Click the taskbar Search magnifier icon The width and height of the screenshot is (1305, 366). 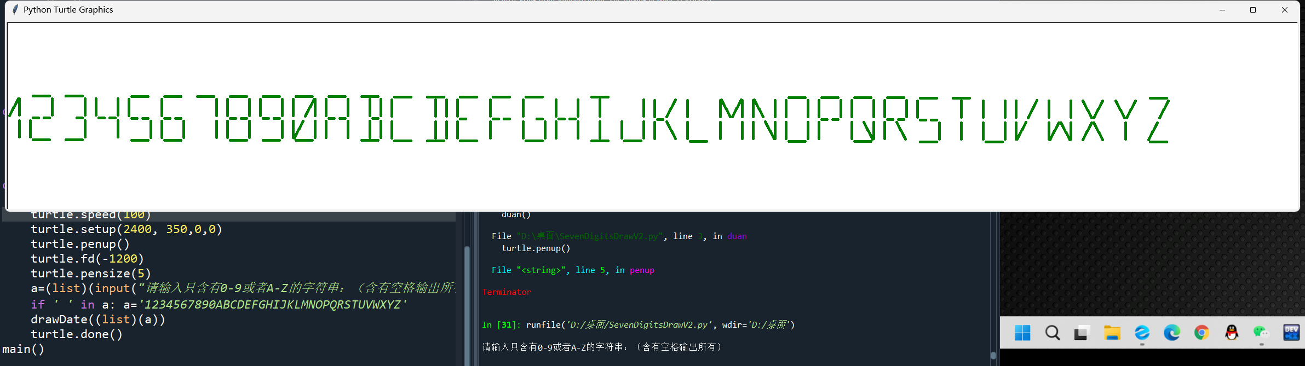pyautogui.click(x=1052, y=333)
